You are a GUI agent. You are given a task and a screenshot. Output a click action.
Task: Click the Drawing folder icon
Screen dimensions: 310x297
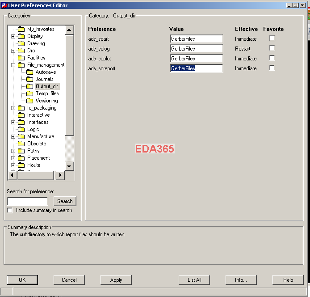(21, 43)
